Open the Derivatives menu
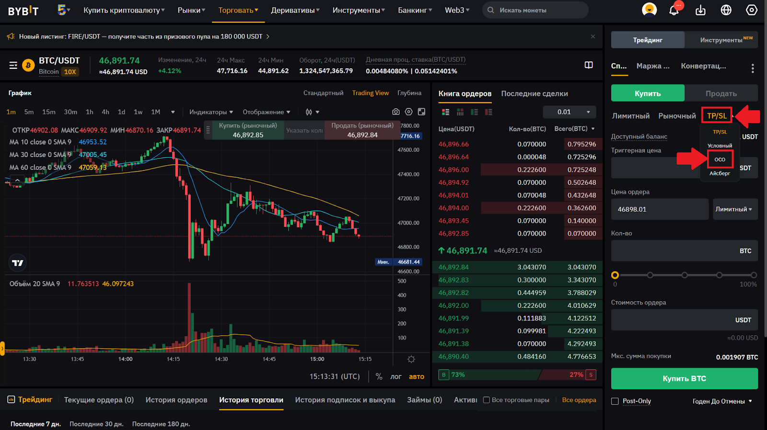This screenshot has height=430, width=767. coord(295,10)
